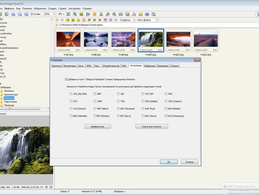The image size is (259, 195).
Task: Open the Эффекты menu
Action: tap(9, 9)
